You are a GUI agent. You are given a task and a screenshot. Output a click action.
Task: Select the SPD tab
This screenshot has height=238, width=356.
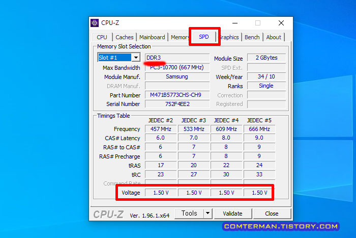204,37
